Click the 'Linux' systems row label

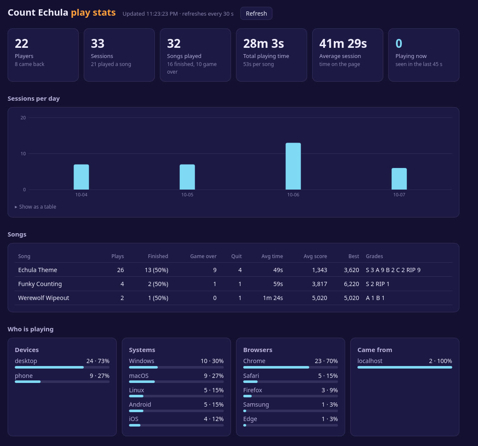click(136, 390)
